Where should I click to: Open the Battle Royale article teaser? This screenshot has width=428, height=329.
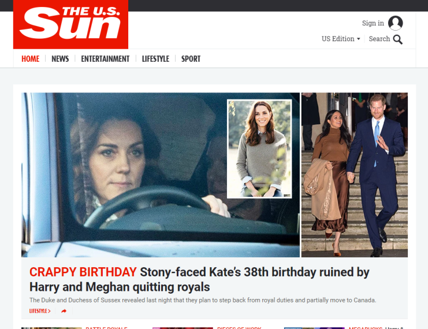(106, 328)
